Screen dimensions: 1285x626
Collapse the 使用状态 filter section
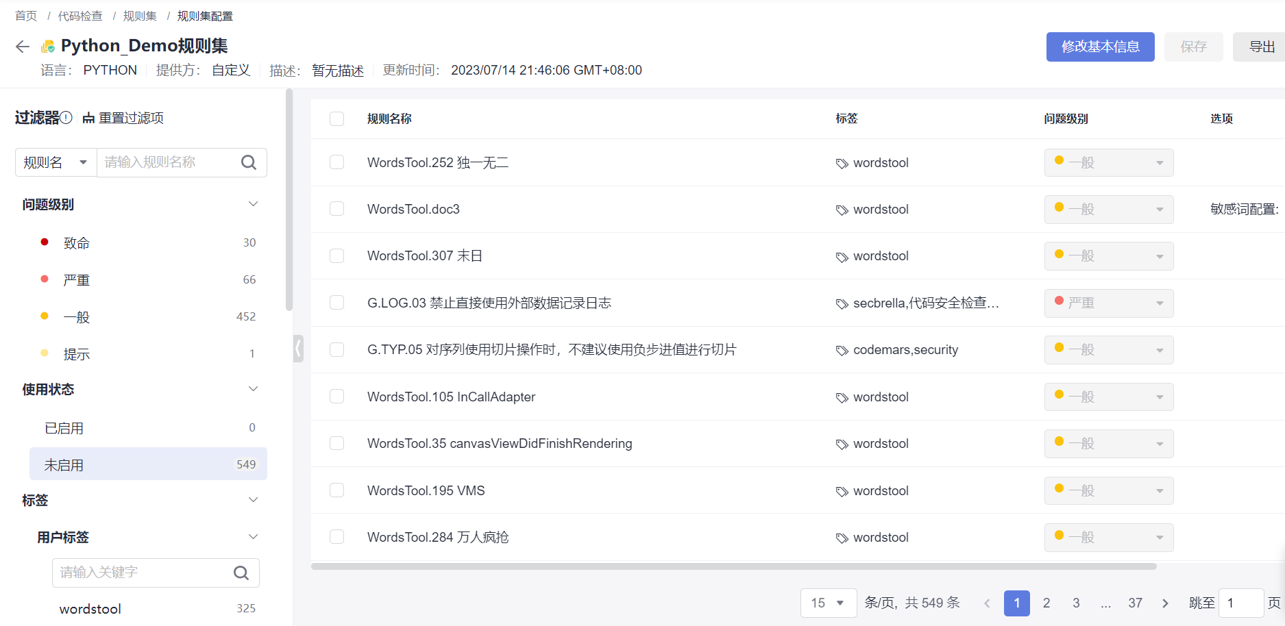(x=253, y=389)
